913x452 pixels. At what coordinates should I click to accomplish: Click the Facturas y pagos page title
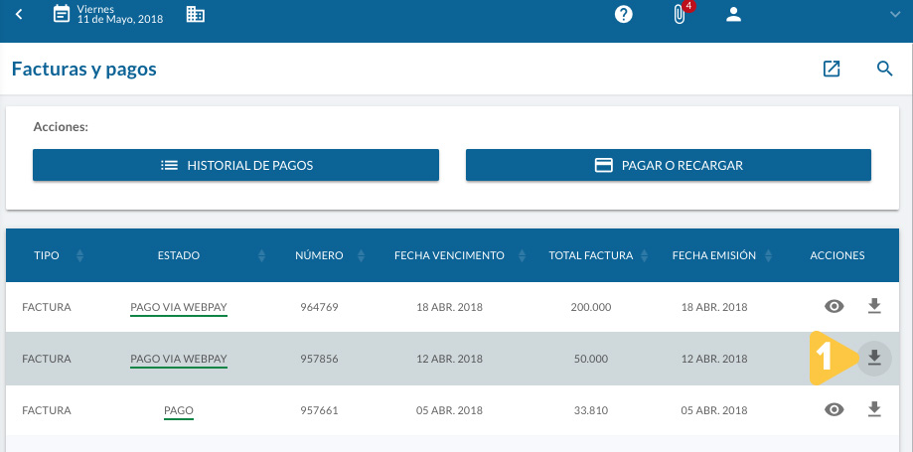(x=84, y=70)
